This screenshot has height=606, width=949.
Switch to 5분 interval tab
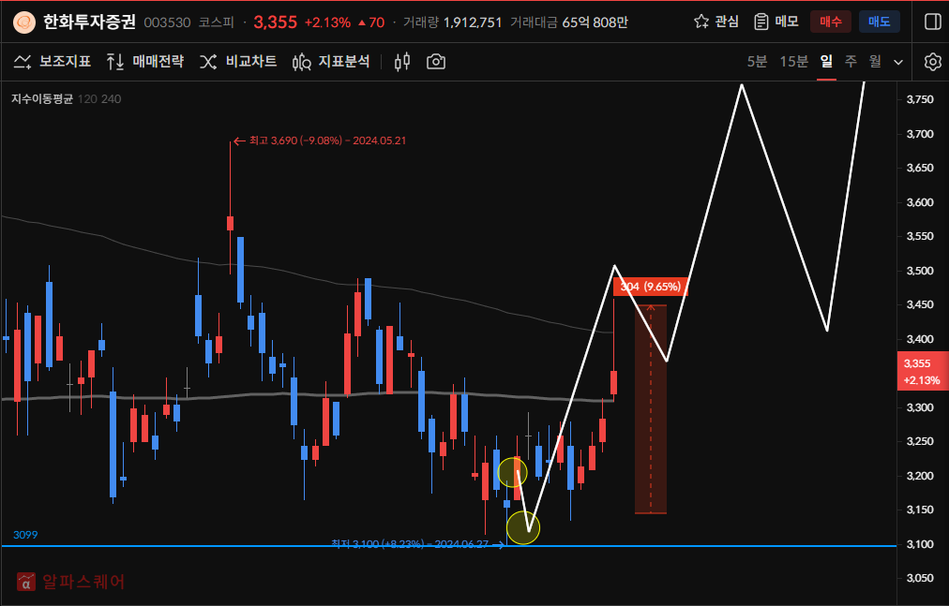(x=757, y=62)
